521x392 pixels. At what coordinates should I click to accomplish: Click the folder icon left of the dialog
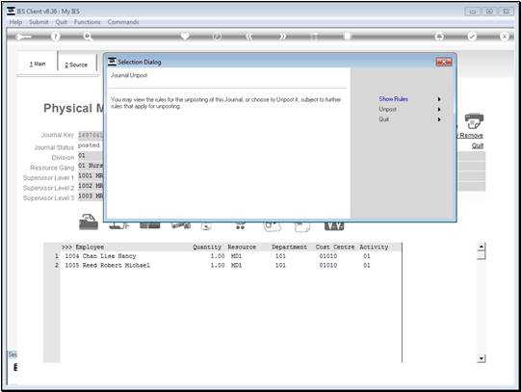89,222
